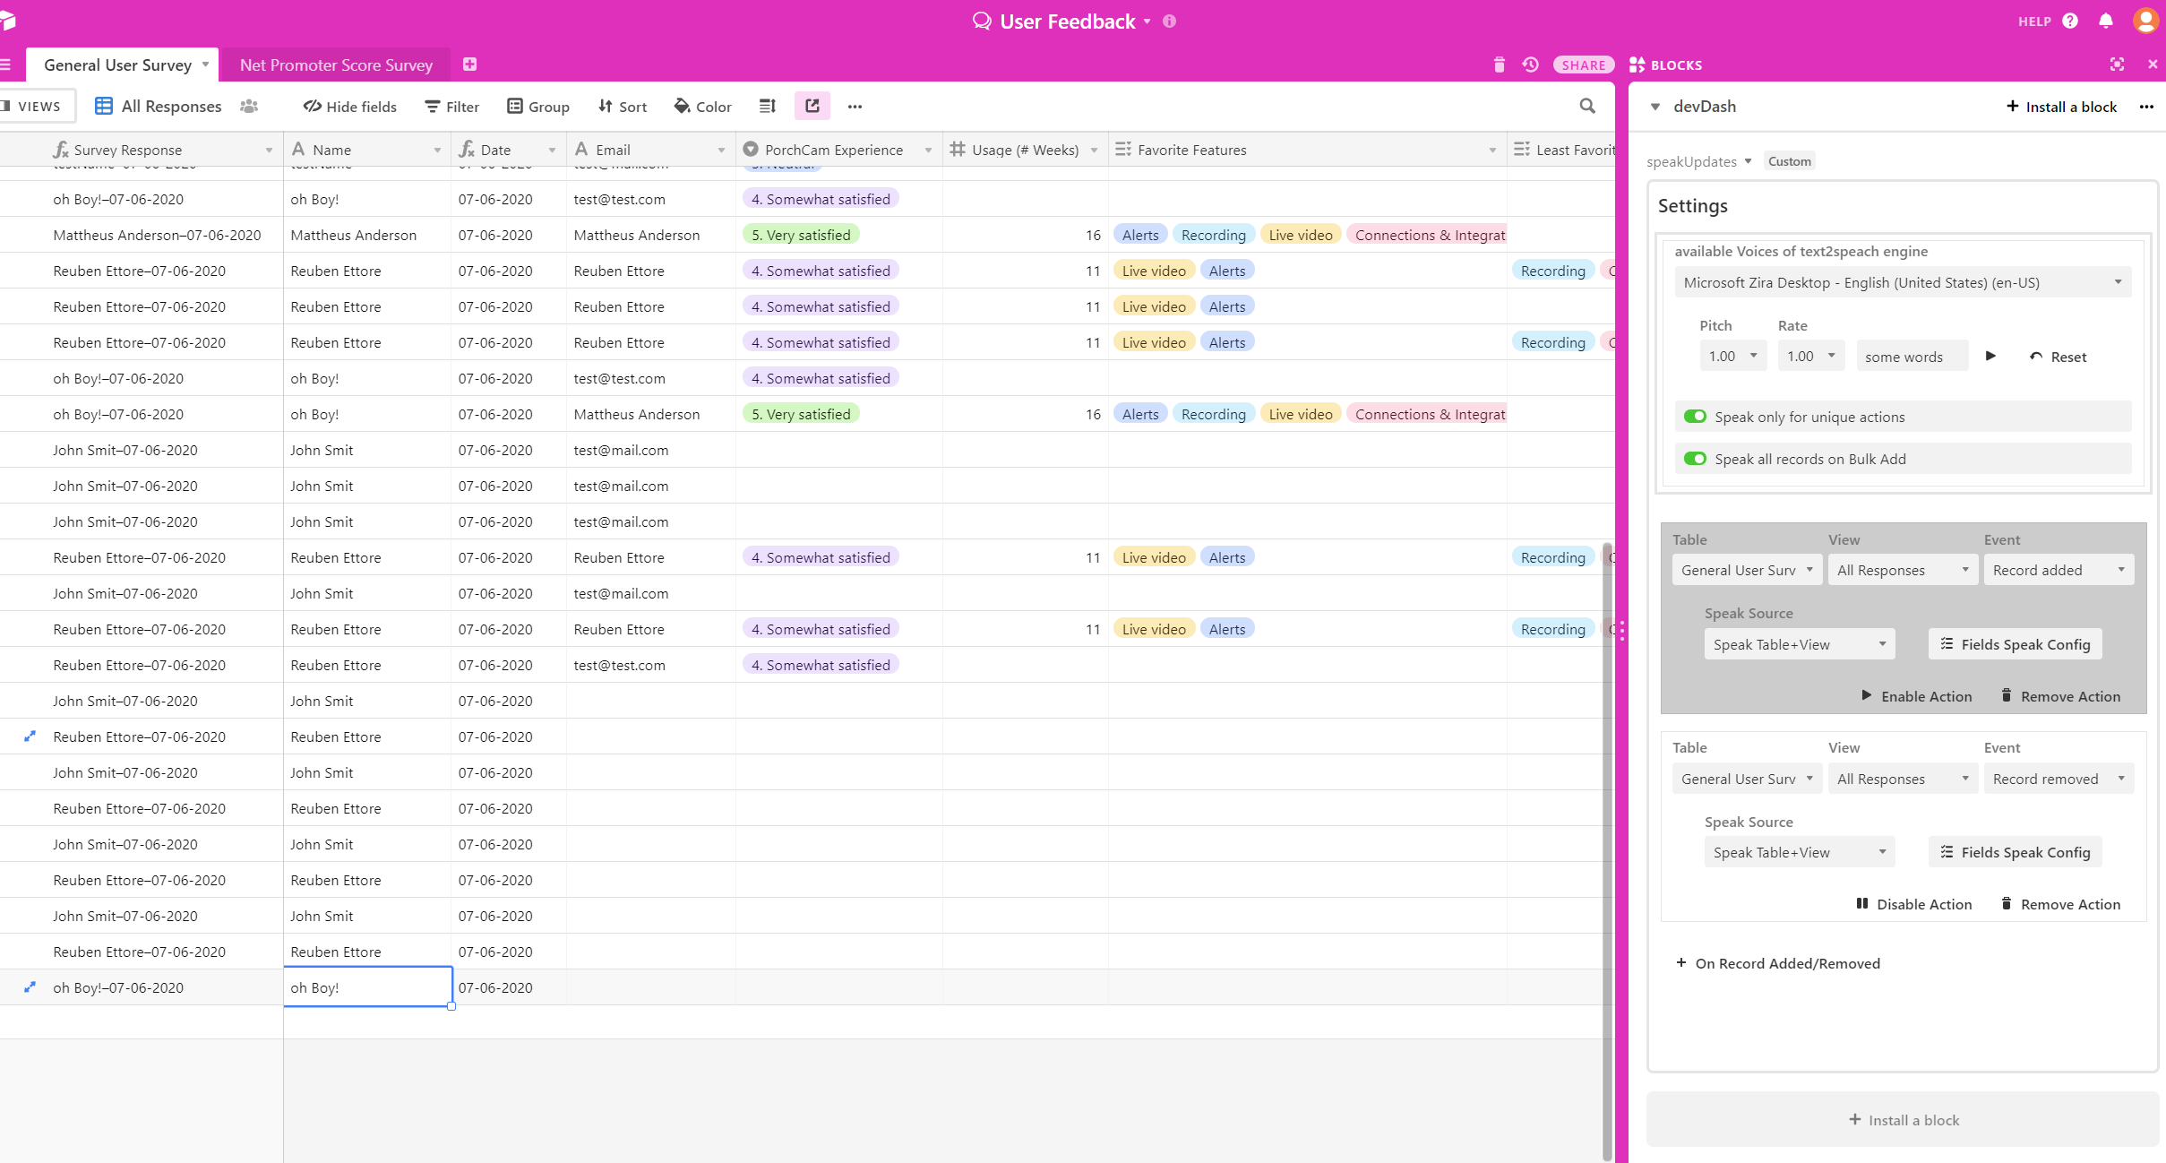Add a new table with plus icon
Image resolution: width=2166 pixels, height=1163 pixels.
tap(469, 65)
